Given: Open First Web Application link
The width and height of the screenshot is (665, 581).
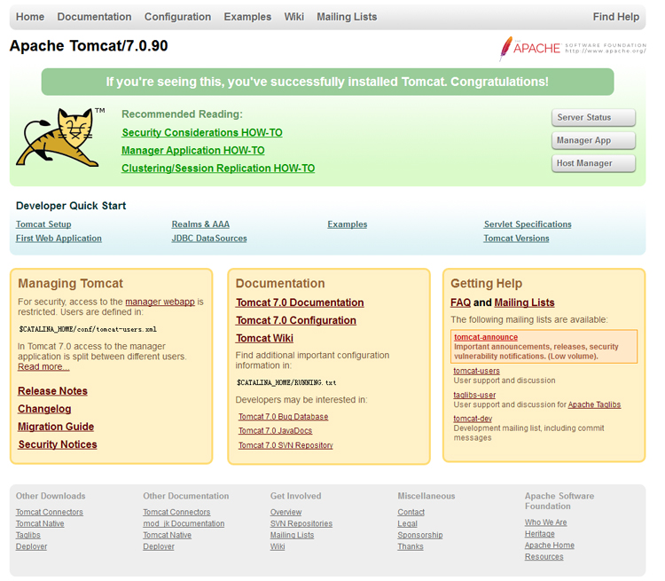Looking at the screenshot, I should (x=59, y=239).
